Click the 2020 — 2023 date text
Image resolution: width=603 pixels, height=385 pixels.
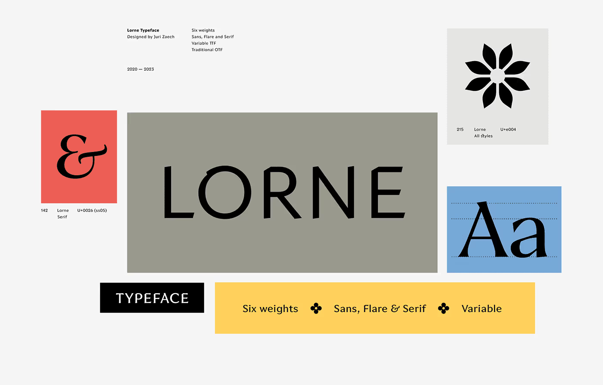pyautogui.click(x=140, y=69)
